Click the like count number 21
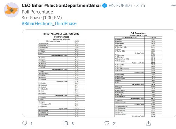 point(115,124)
